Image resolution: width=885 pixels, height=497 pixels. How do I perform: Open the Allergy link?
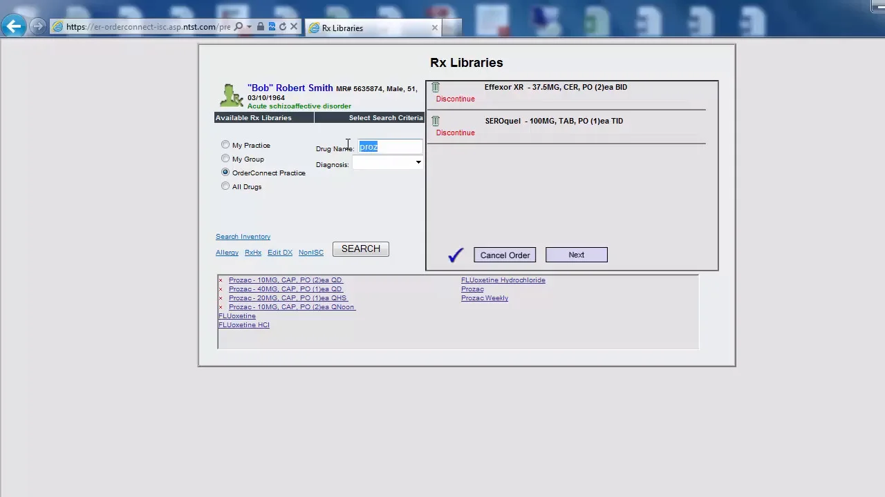[227, 253]
